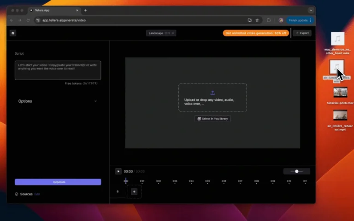Edit the Sources list
354x221 pixels.
tap(37, 194)
